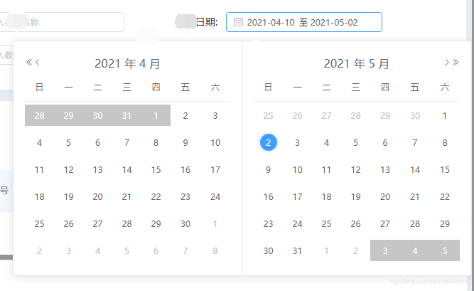Choose April 17 in the left calendar
This screenshot has width=474, height=291.
(x=215, y=169)
